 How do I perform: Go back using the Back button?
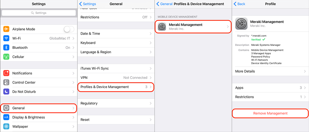coord(240,4)
